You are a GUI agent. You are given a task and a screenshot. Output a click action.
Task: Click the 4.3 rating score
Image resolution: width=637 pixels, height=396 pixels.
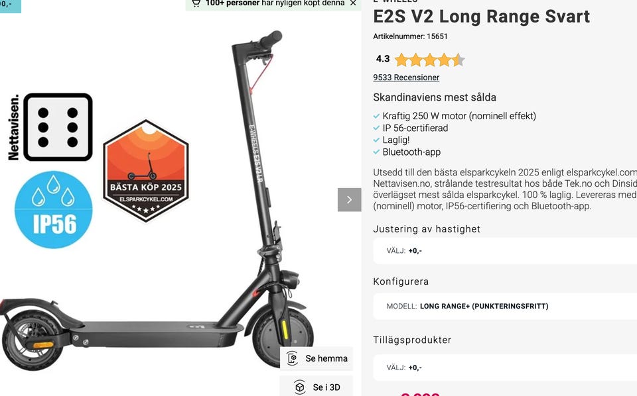pyautogui.click(x=383, y=59)
